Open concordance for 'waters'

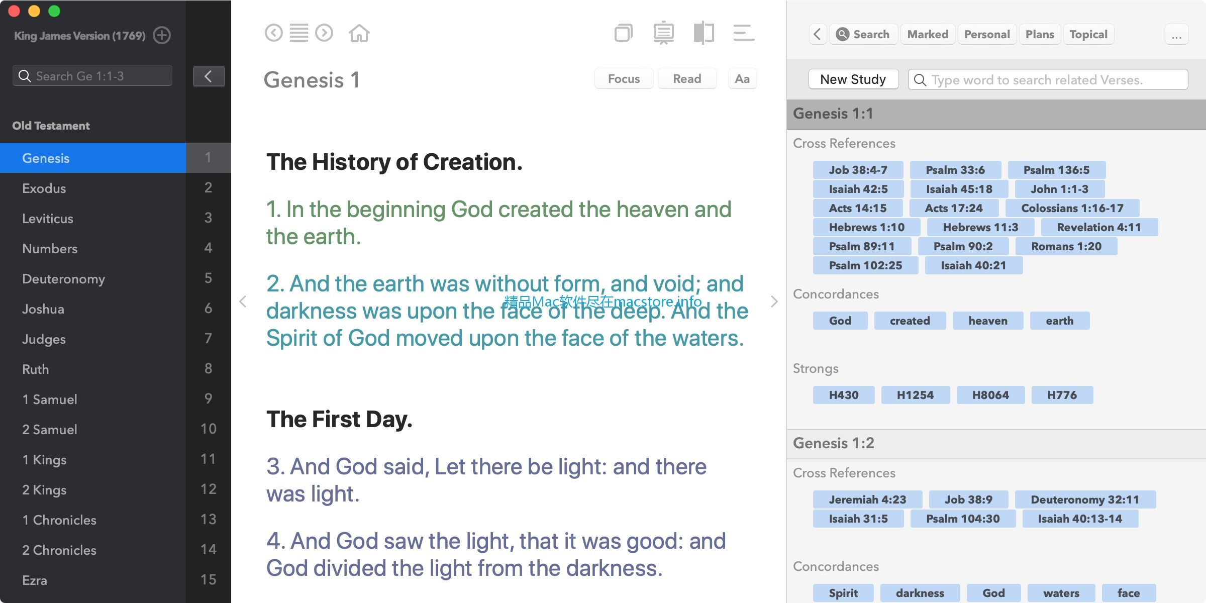[1061, 593]
